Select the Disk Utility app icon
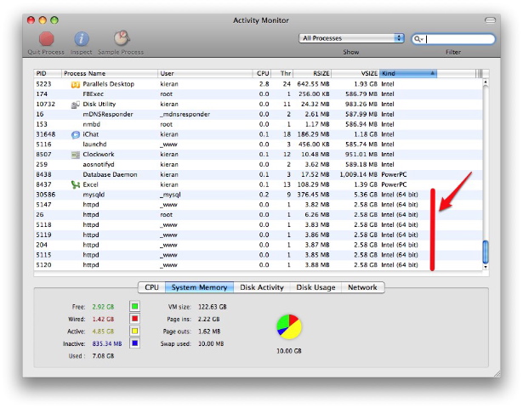Screen dimensions: 523x408 [76, 105]
